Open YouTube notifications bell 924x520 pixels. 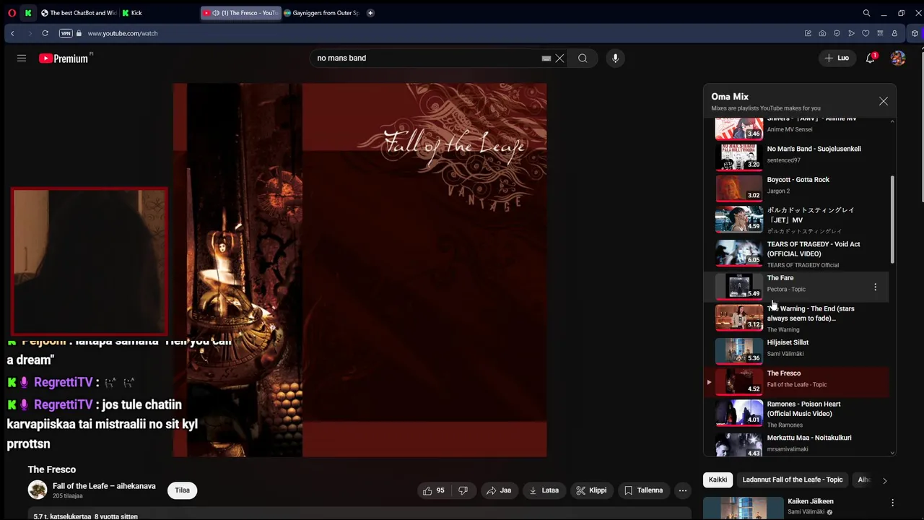pos(871,58)
